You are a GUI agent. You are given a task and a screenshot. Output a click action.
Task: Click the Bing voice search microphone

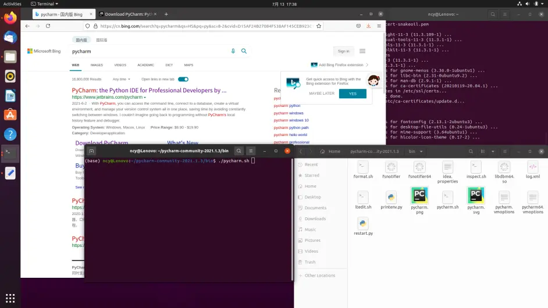click(x=233, y=51)
